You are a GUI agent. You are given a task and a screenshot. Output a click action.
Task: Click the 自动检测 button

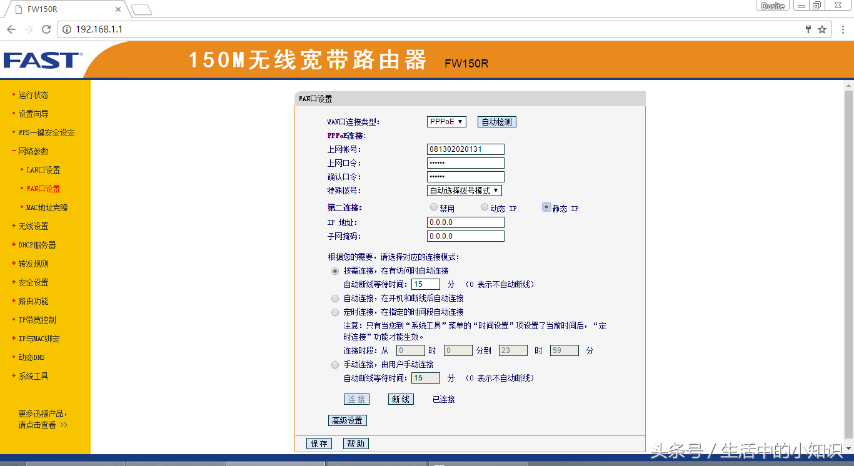coord(497,122)
